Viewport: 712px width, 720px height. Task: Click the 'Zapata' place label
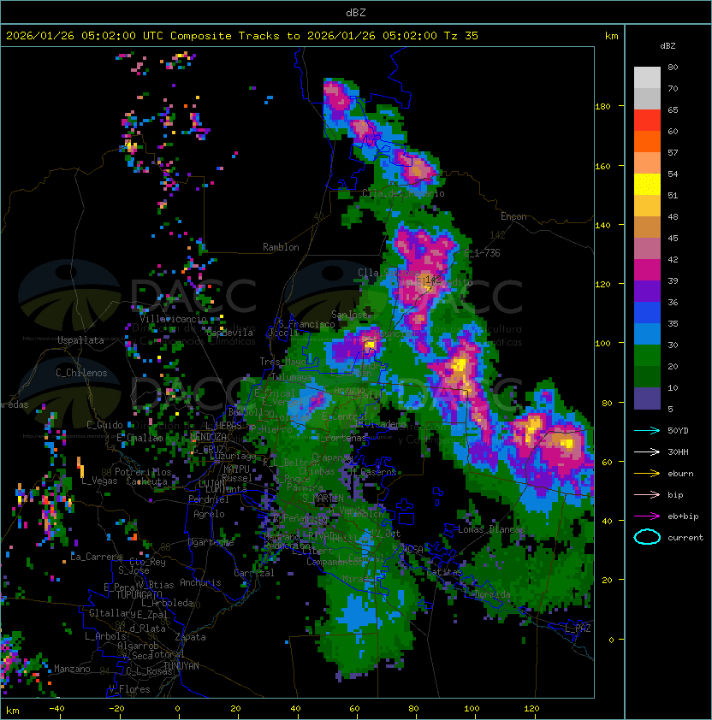190,637
